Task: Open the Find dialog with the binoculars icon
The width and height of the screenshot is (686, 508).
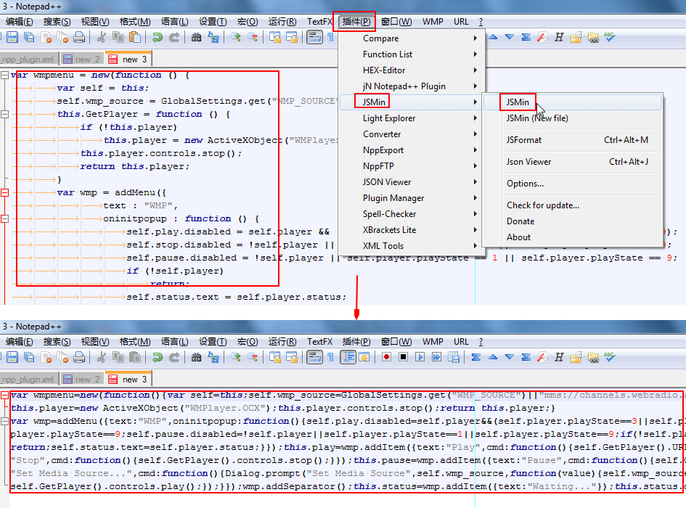Action: [196, 38]
